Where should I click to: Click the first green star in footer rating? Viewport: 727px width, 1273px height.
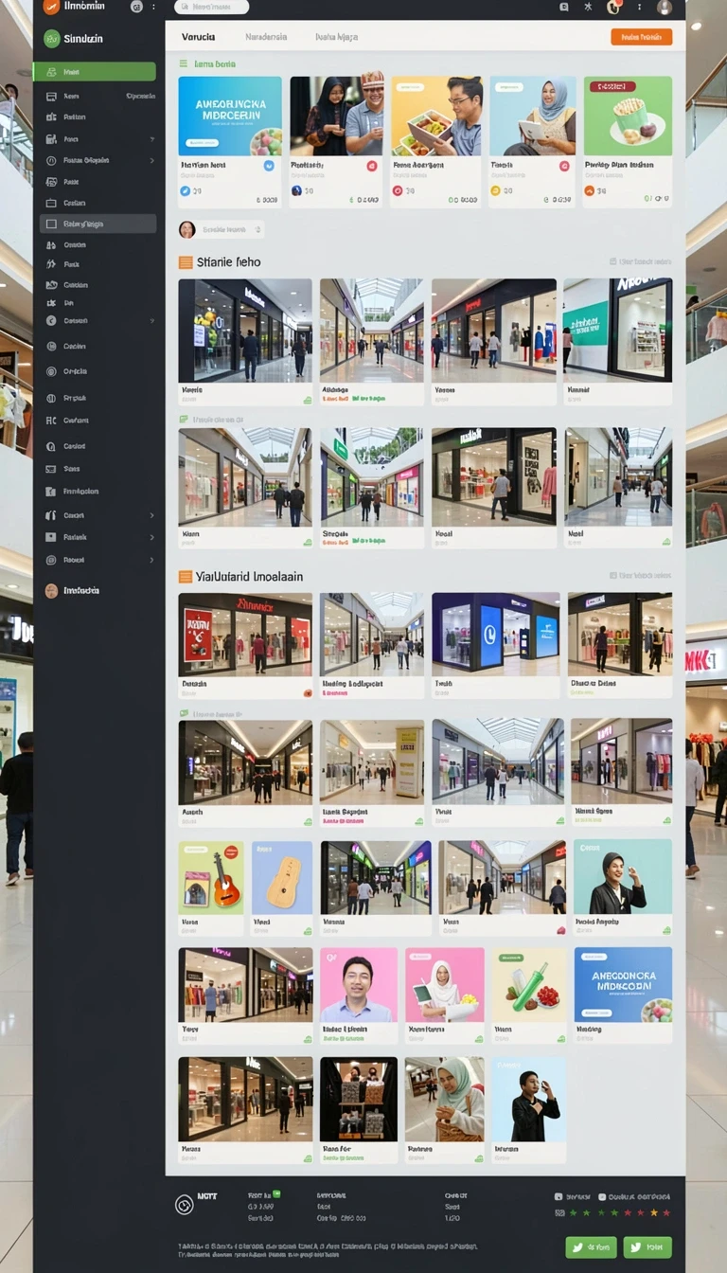[x=573, y=1212]
